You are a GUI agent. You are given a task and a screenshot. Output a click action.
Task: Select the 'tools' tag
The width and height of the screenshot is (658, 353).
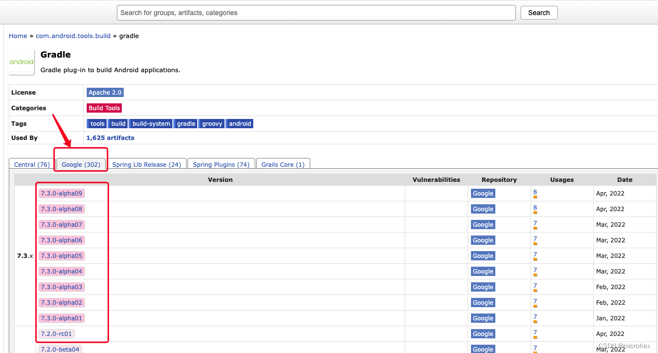(97, 124)
